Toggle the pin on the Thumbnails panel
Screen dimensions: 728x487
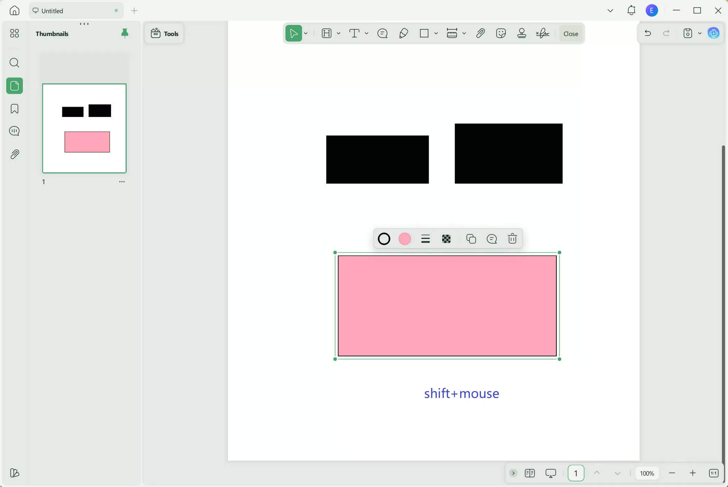tap(125, 33)
